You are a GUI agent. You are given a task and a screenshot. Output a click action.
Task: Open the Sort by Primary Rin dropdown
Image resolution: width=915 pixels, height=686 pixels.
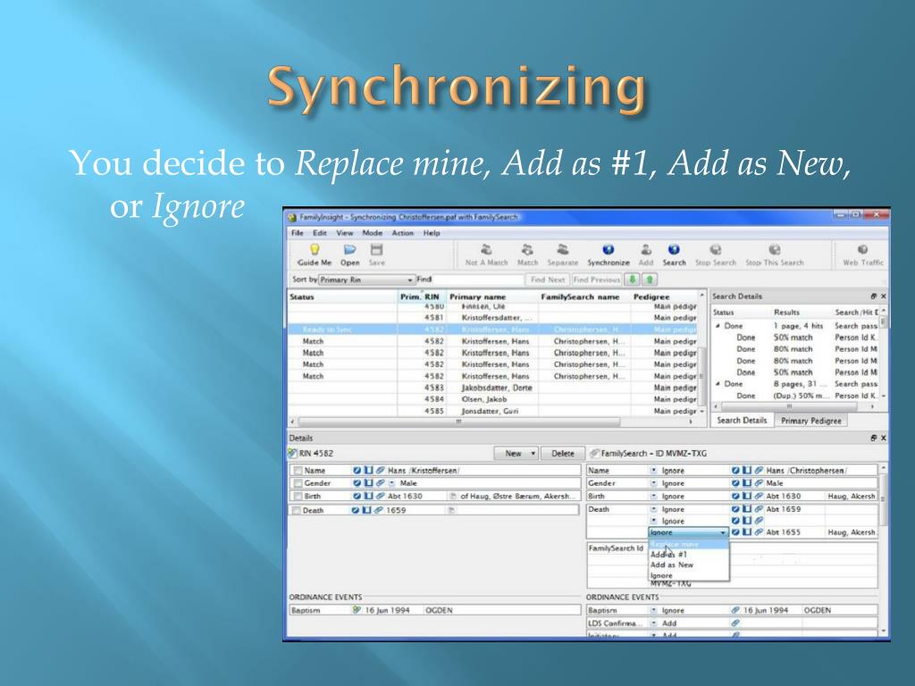click(x=365, y=280)
